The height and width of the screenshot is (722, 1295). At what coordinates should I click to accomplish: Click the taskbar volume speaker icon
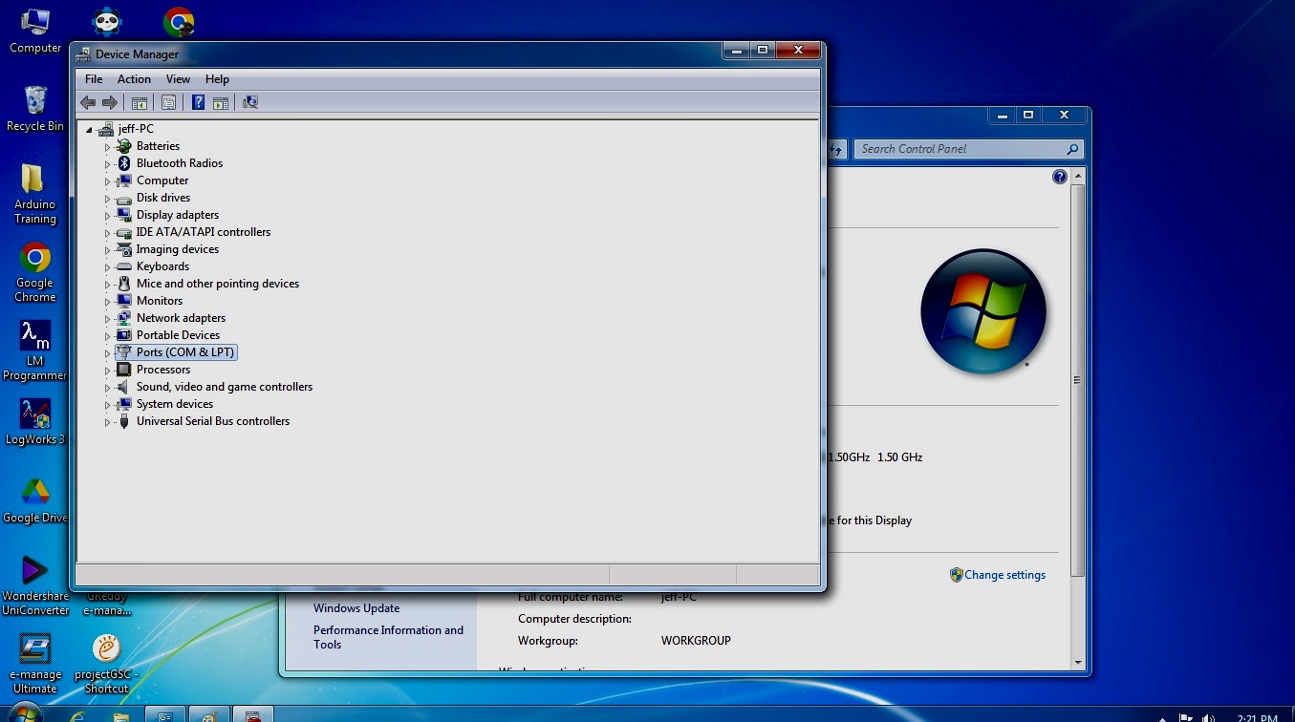pyautogui.click(x=1210, y=717)
